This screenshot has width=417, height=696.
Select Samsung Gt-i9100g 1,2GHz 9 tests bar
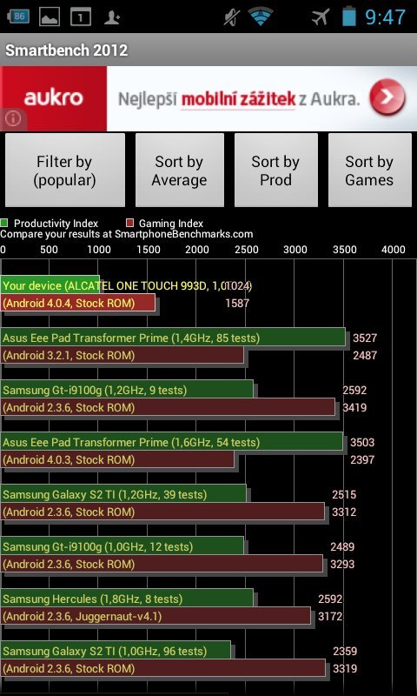(x=127, y=389)
